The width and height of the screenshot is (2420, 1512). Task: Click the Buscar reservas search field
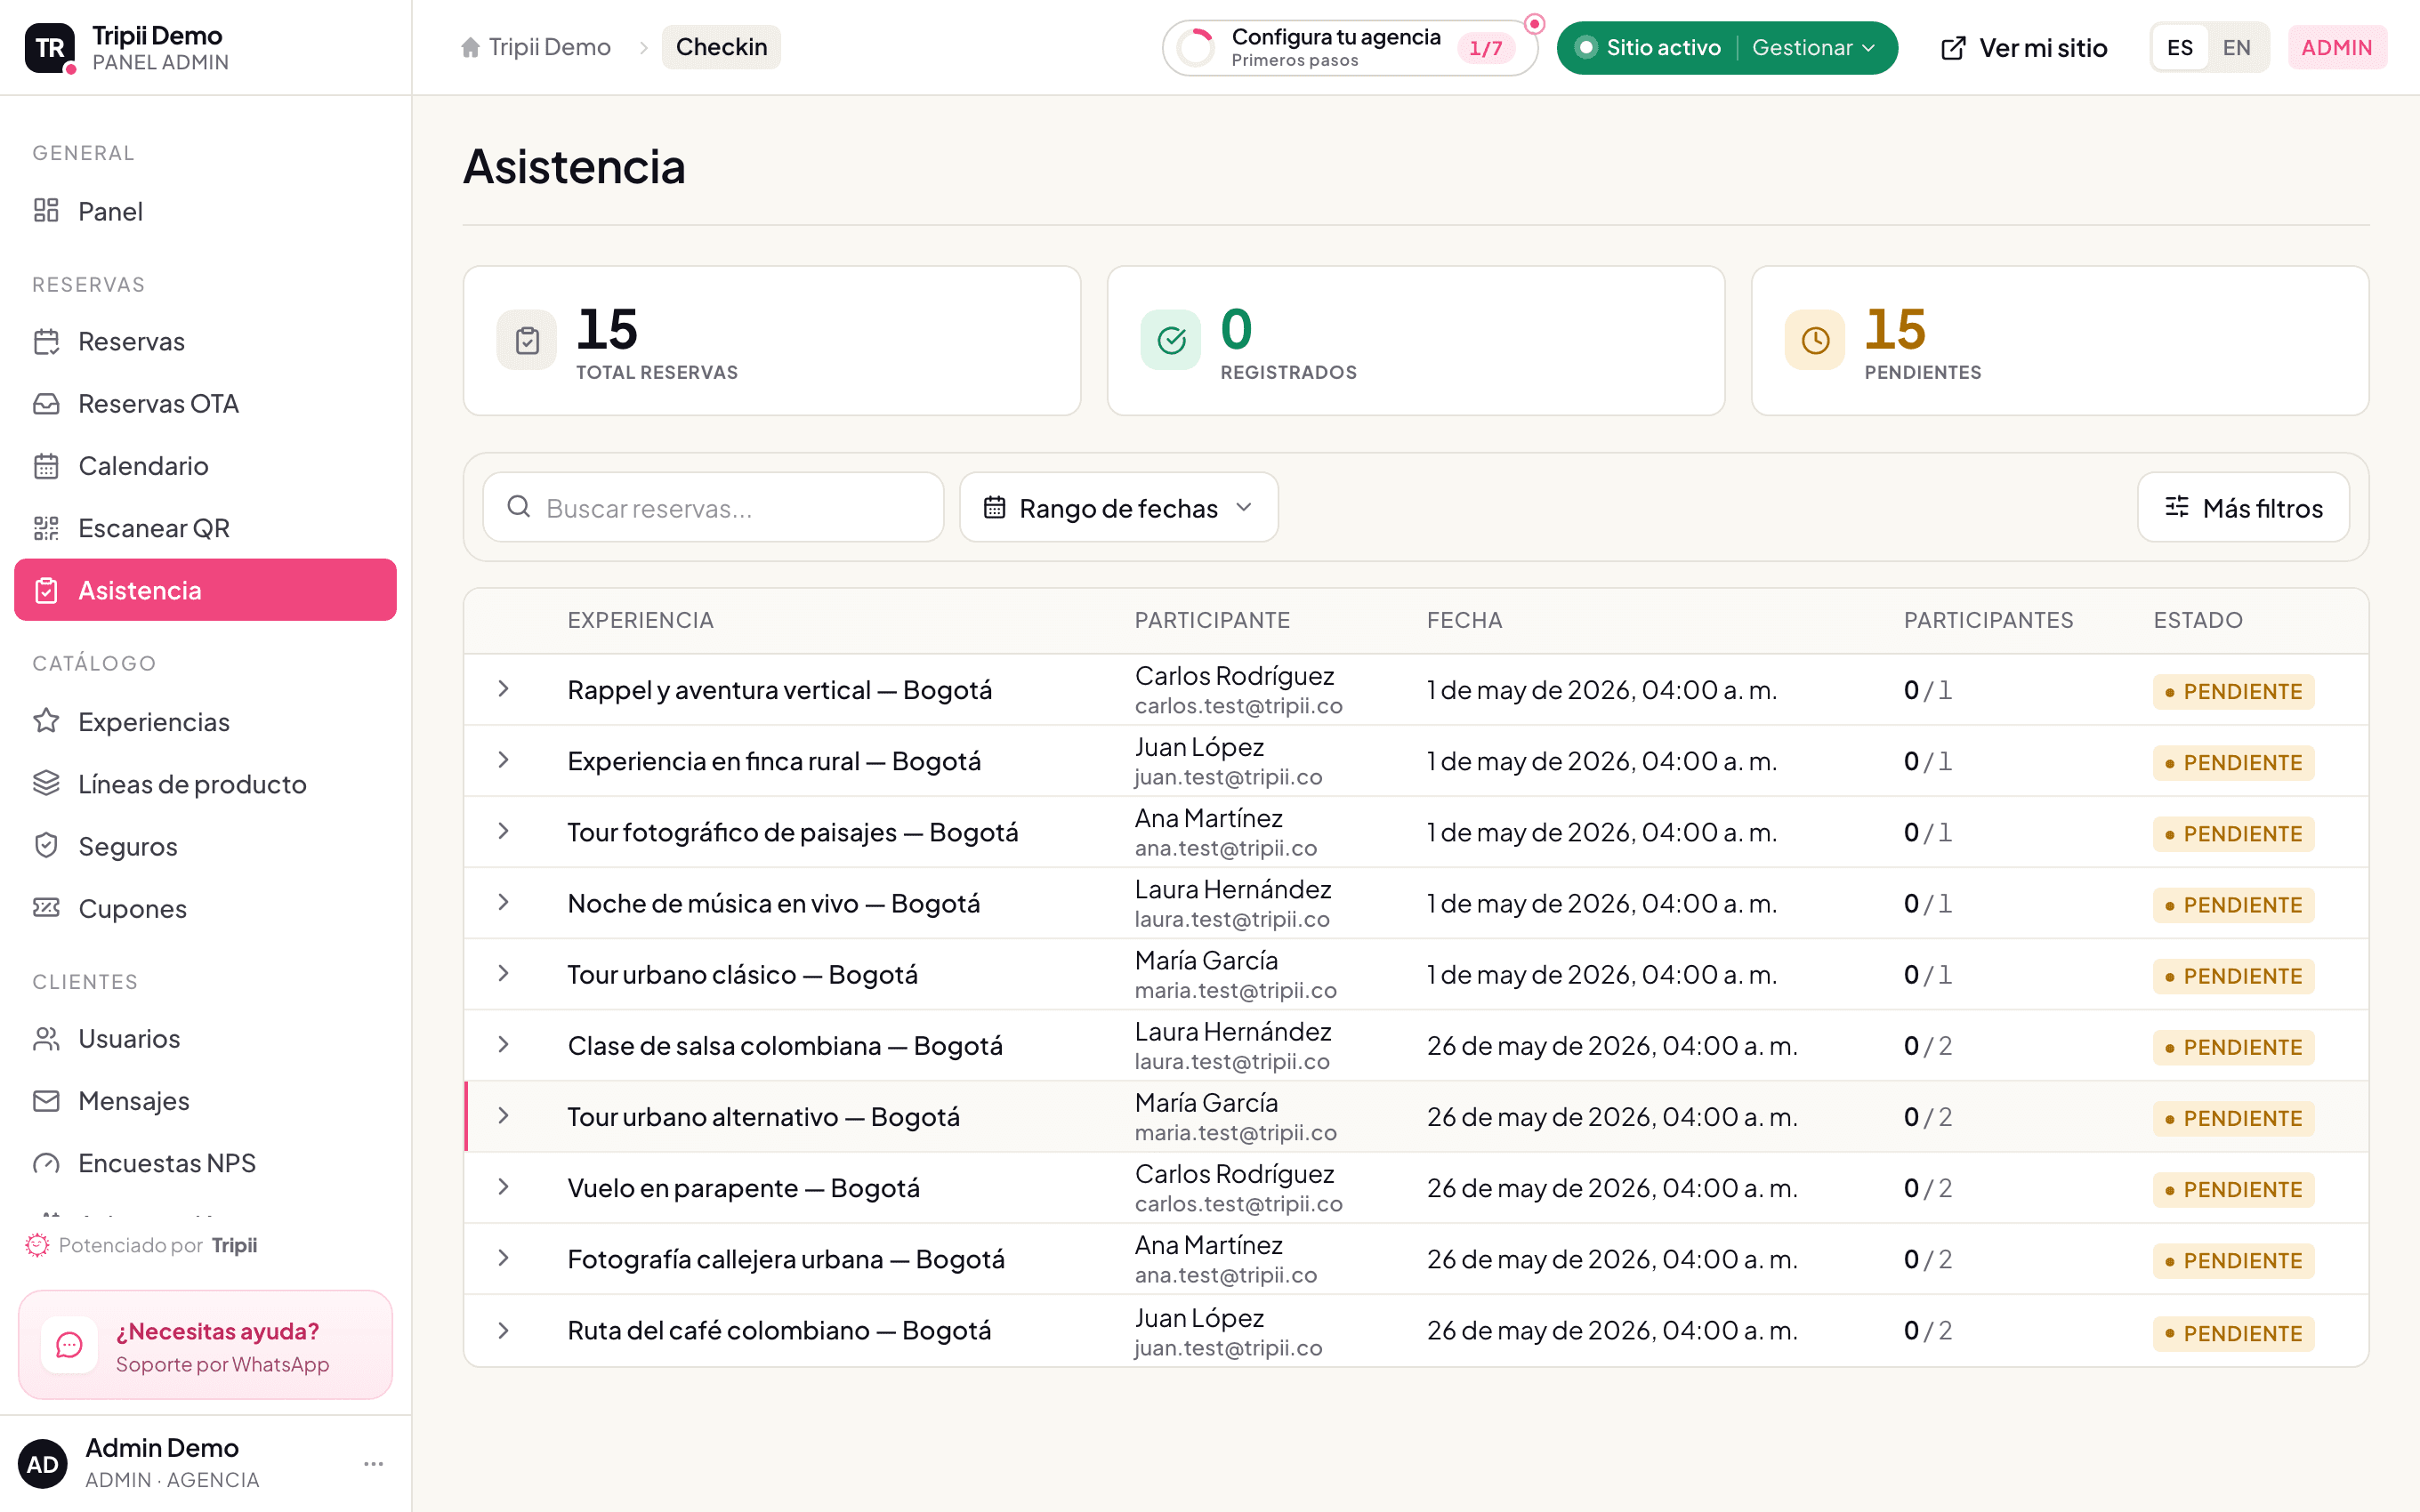713,507
